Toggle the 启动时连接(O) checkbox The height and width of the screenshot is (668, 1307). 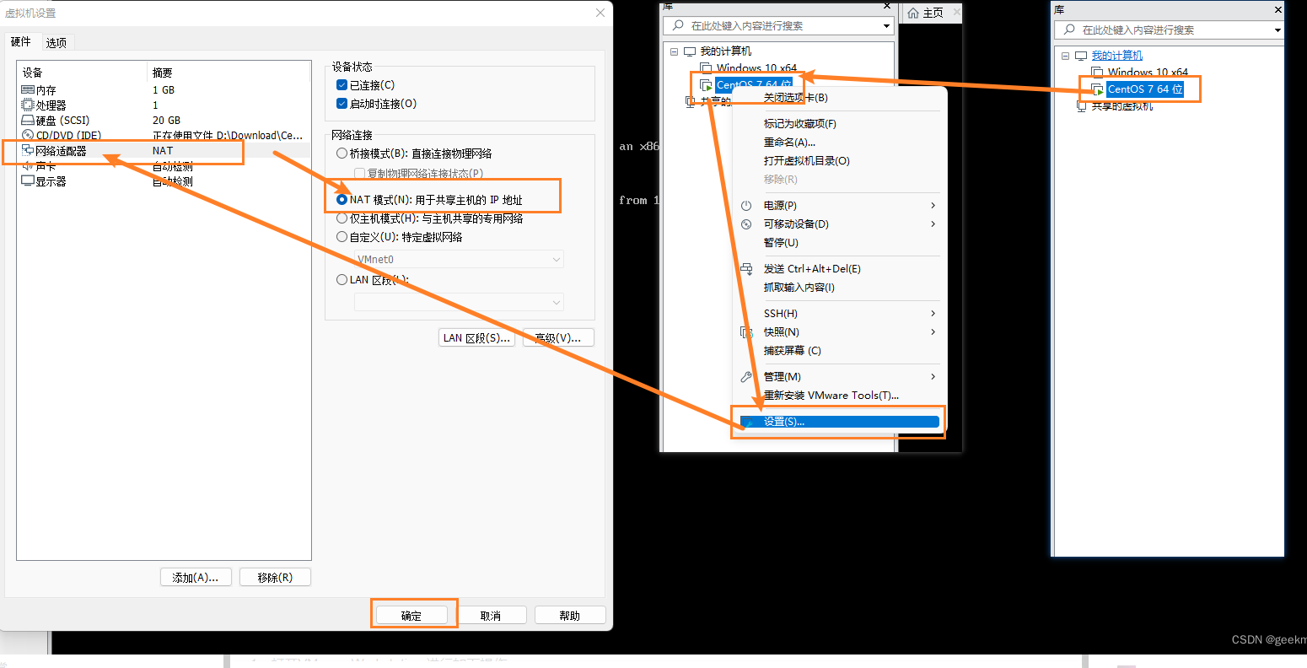(342, 104)
